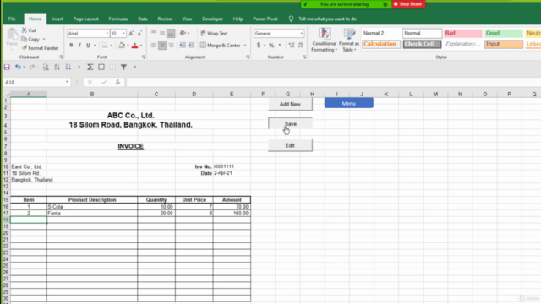Sort ascending from quick toolbar
Image resolution: width=541 pixels, height=304 pixels.
coord(57,67)
